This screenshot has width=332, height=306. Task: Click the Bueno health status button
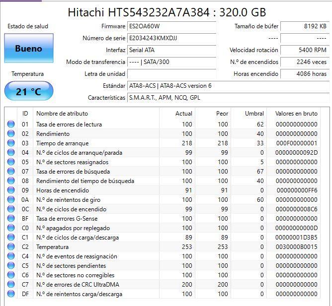(29, 48)
